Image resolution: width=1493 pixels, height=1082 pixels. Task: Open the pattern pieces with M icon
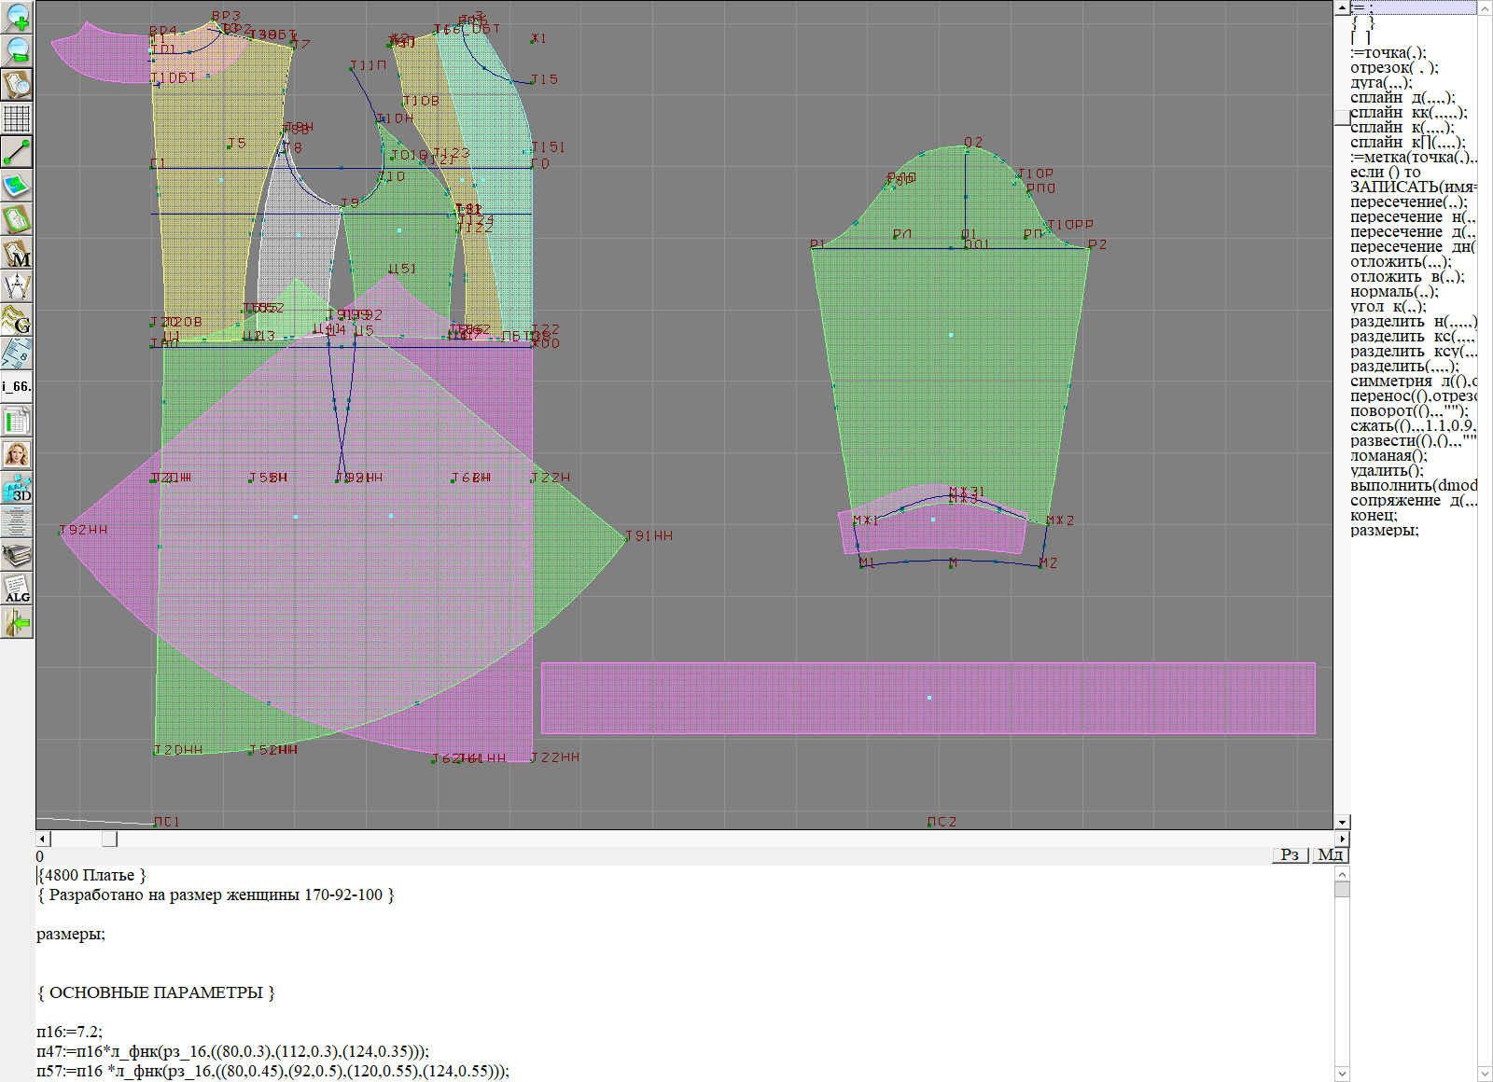pyautogui.click(x=17, y=254)
